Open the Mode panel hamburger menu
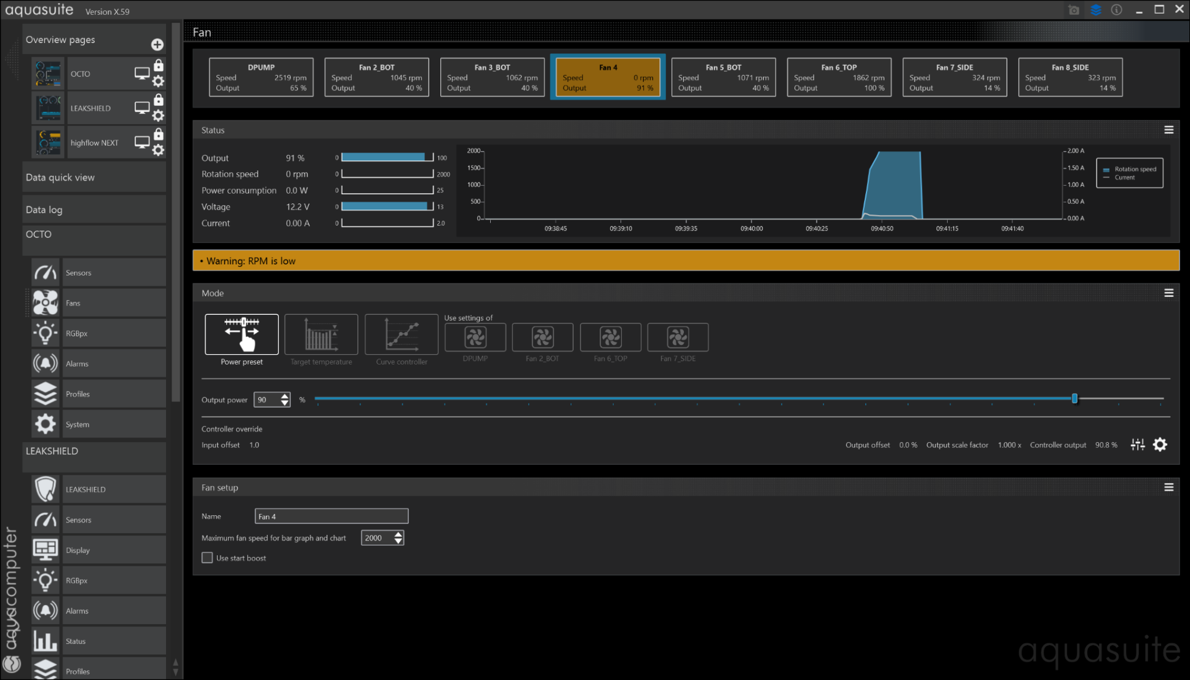This screenshot has height=680, width=1190. [x=1168, y=293]
